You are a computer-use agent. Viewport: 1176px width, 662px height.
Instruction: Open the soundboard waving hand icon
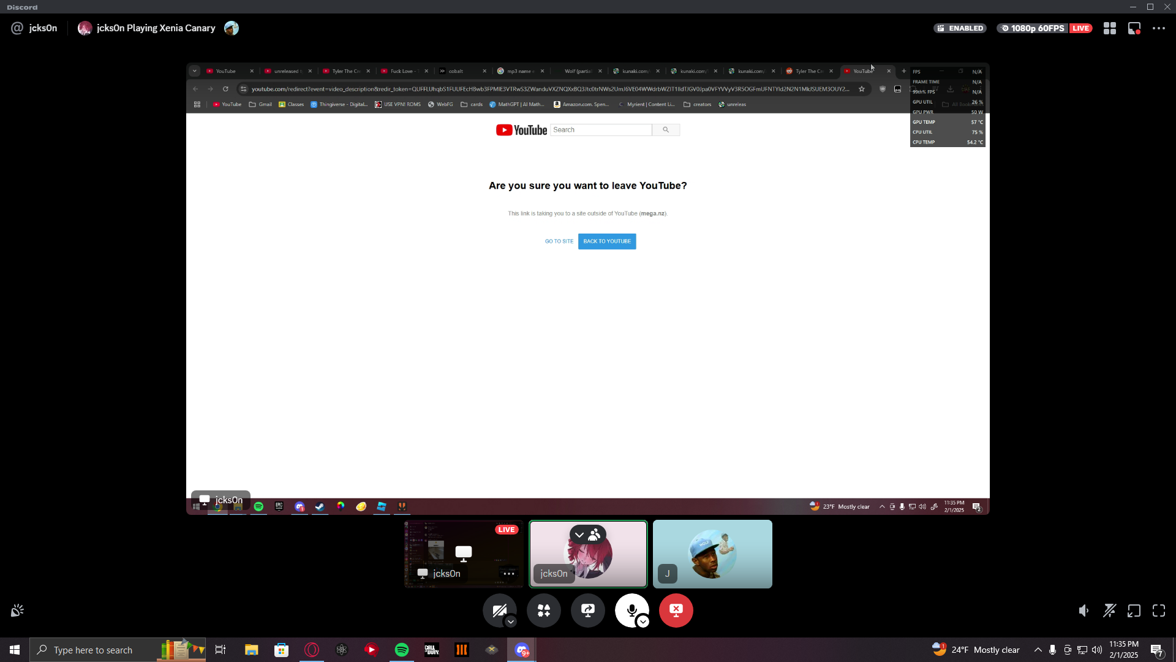17,611
